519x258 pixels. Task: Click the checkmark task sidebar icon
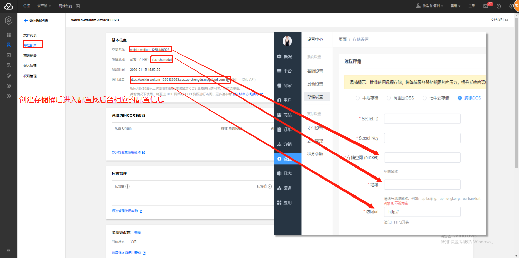9,55
